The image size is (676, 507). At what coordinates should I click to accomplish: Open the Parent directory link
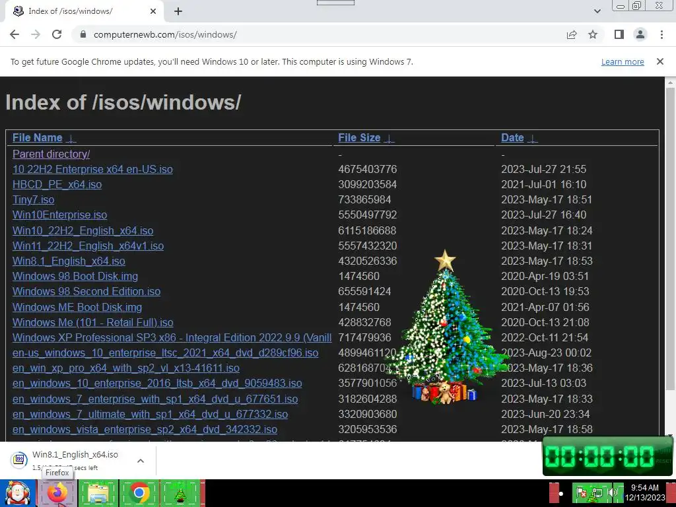click(51, 154)
